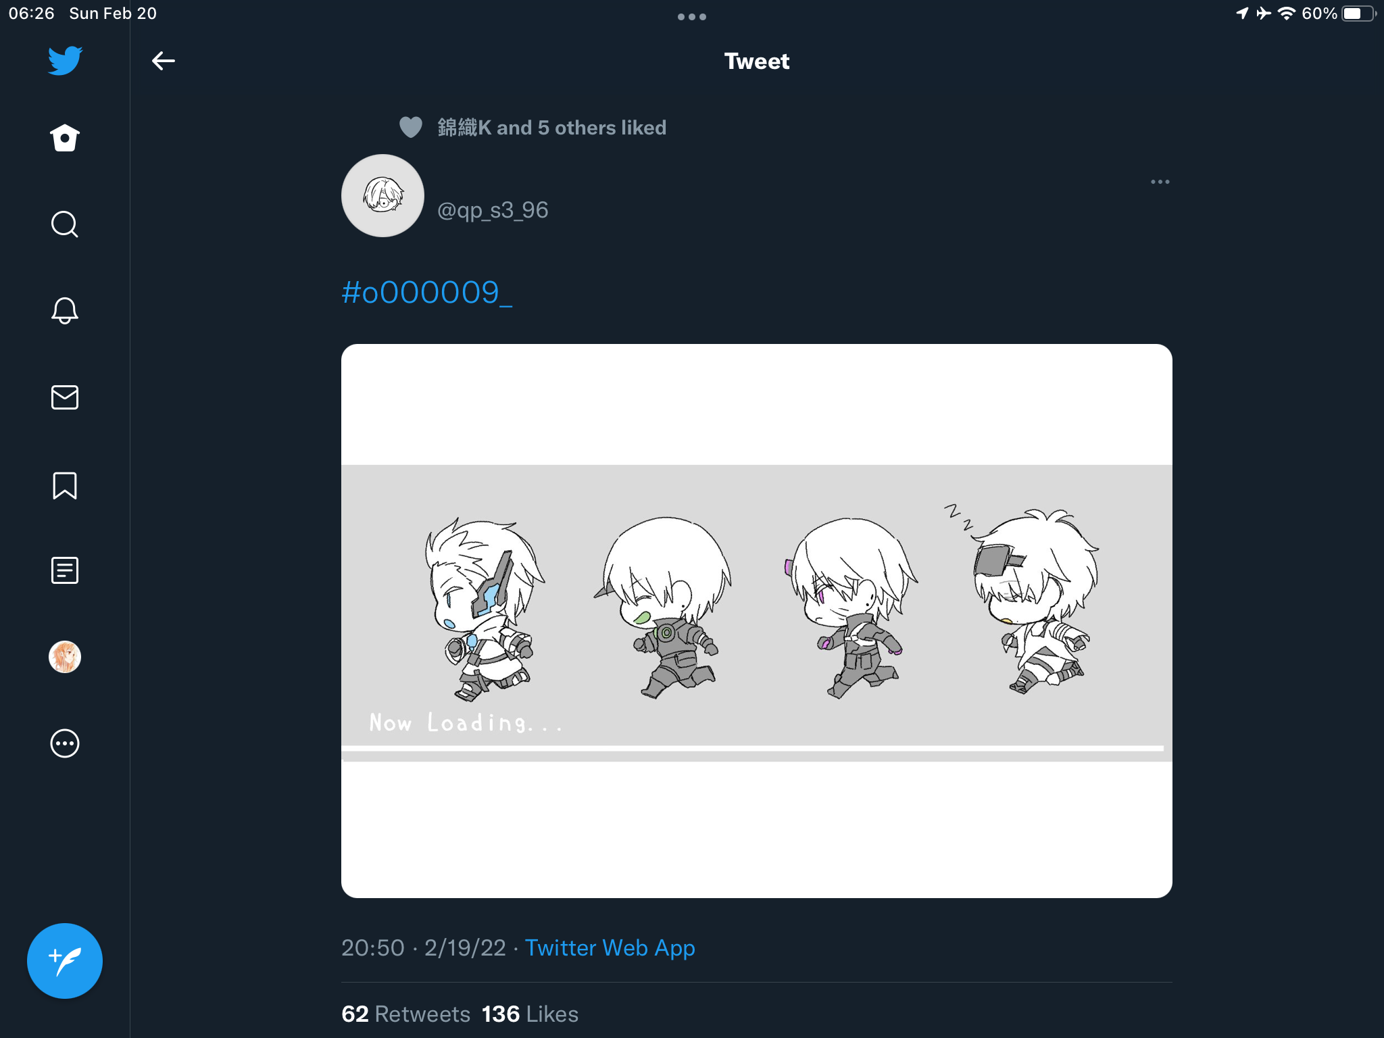
Task: Go back using the left arrow
Action: coord(164,61)
